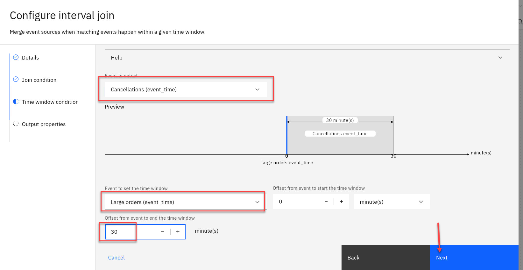Image resolution: width=523 pixels, height=270 pixels.
Task: Click the Details step checkmark icon
Action: [16, 57]
